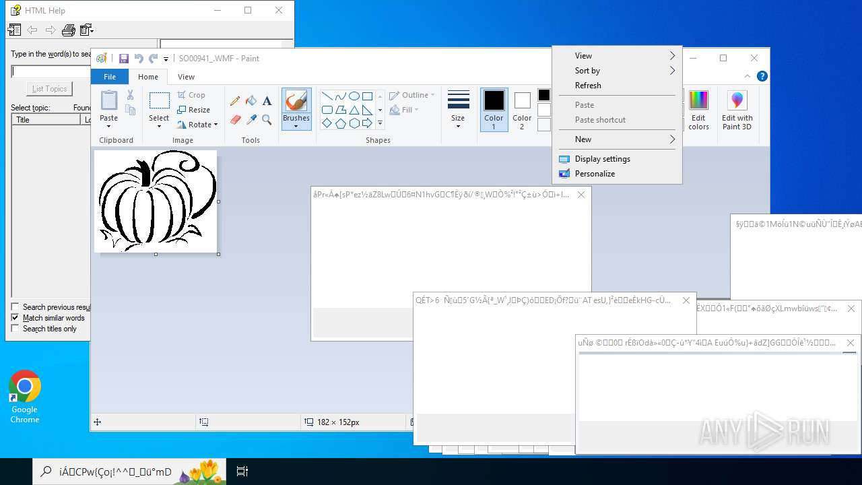Viewport: 862px width, 485px height.
Task: Click the Paint Help question mark icon
Action: (762, 76)
